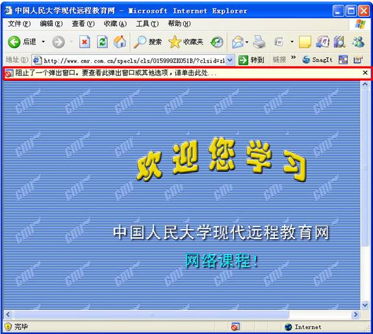Image resolution: width=373 pixels, height=334 pixels.
Task: Open the 工具(T) menu
Action: pyautogui.click(x=148, y=24)
